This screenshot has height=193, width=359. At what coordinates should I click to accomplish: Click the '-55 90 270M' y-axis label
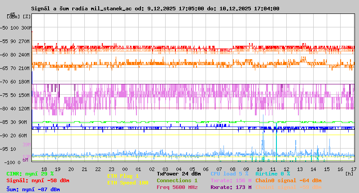15,41
